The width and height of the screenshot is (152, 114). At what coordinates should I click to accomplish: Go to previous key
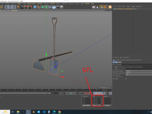click(x=65, y=93)
